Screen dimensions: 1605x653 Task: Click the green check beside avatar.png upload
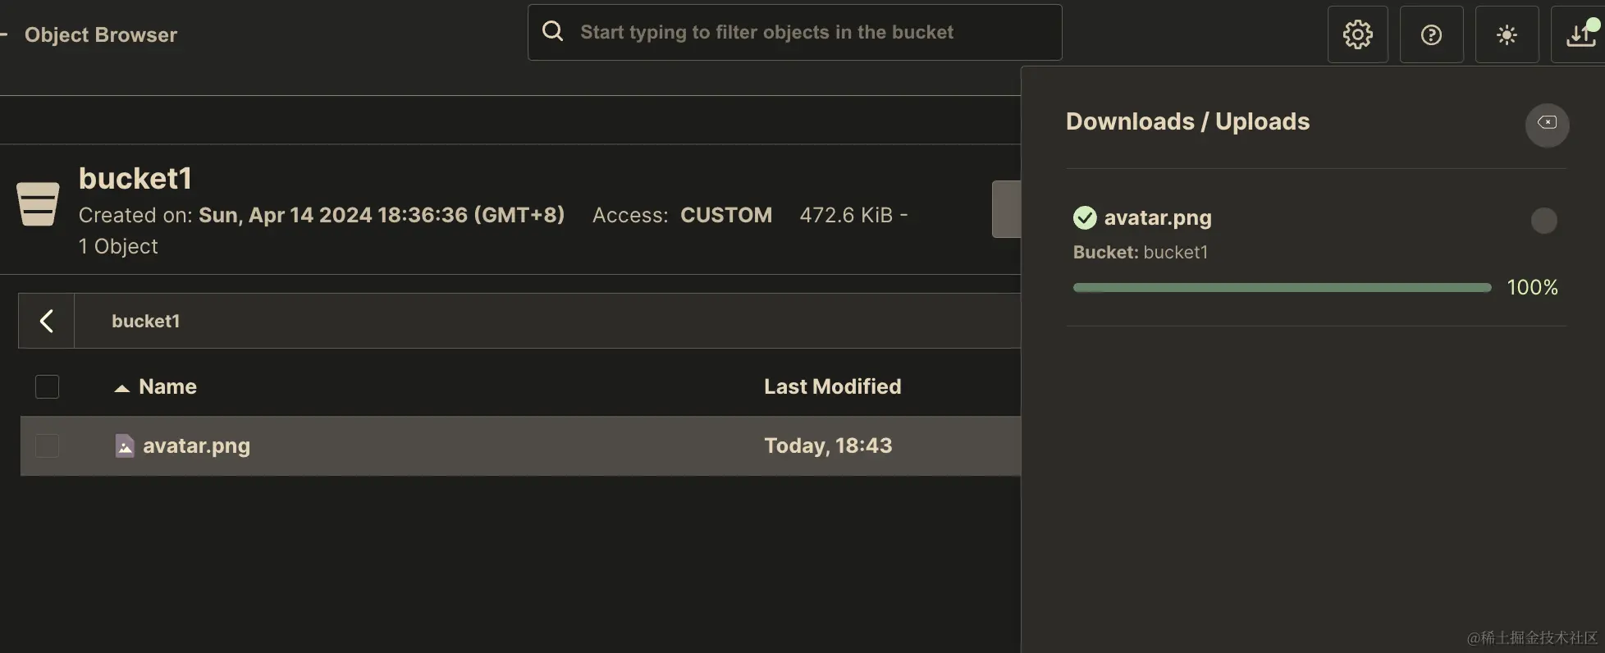(x=1085, y=217)
